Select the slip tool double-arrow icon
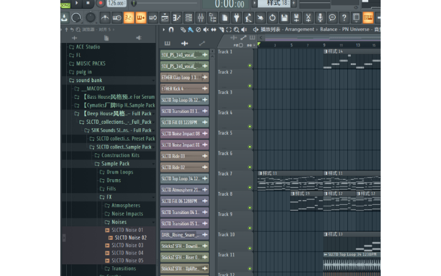 pyautogui.click(x=214, y=29)
